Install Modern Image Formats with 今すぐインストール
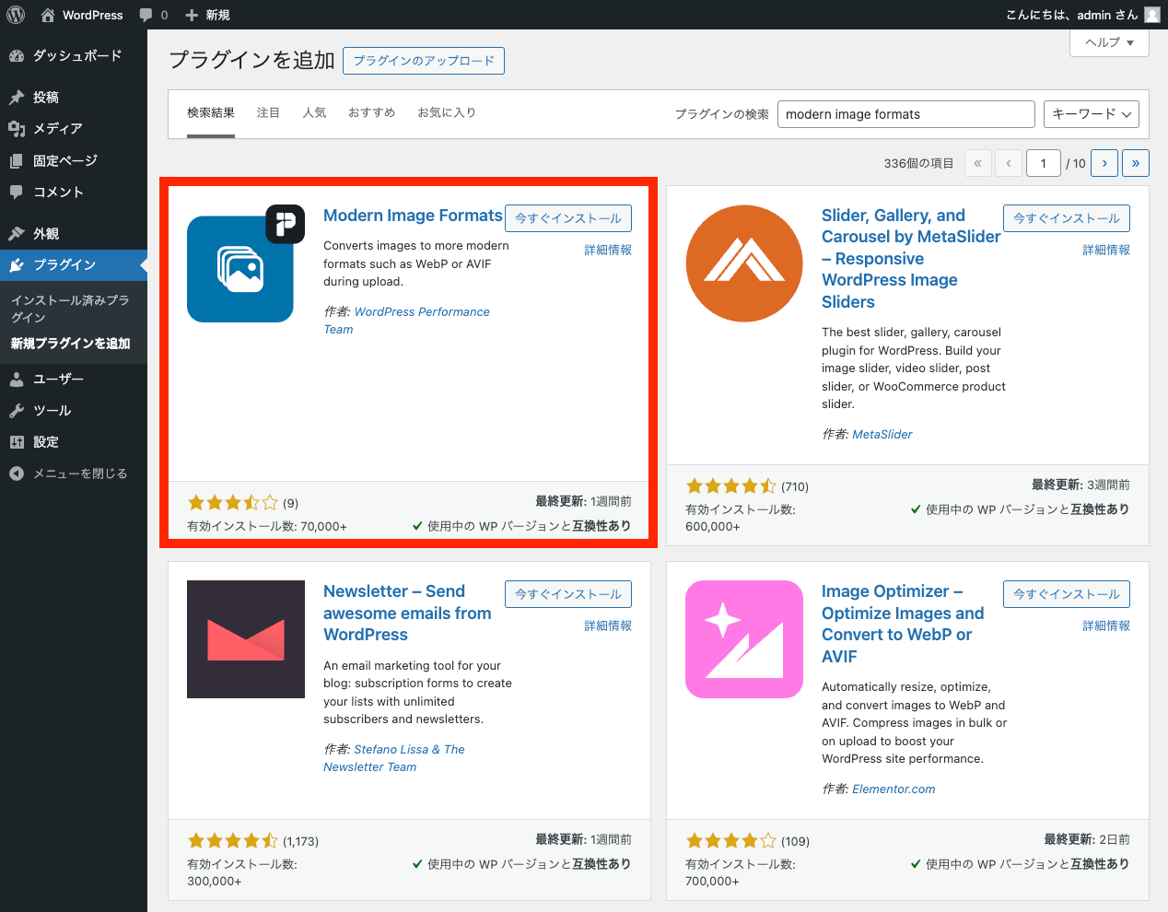 coord(568,218)
